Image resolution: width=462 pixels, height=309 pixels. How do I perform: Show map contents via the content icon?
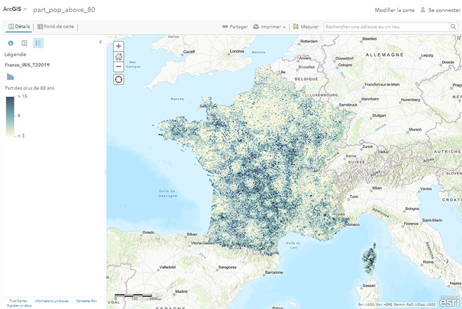[x=24, y=43]
